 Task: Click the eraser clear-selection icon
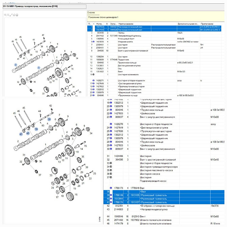point(14,15)
